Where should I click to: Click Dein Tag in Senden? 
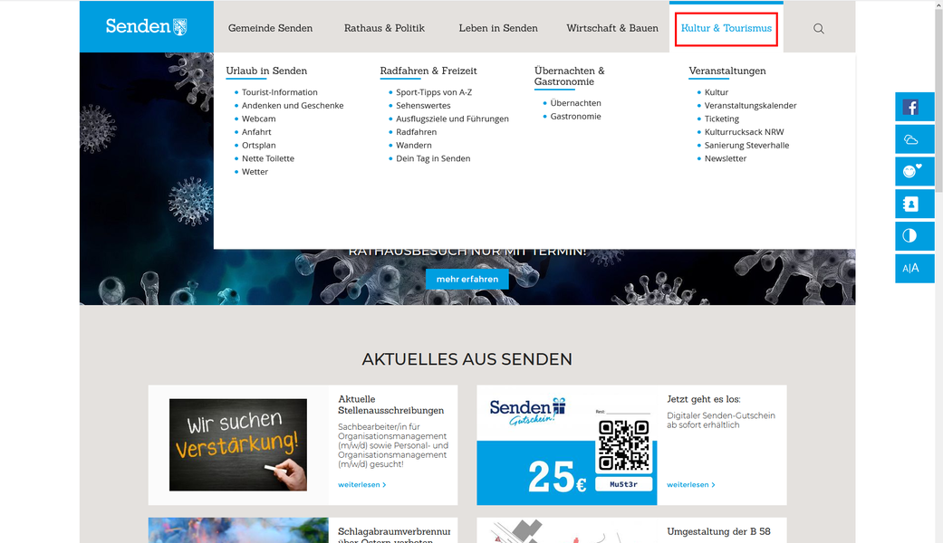[433, 158]
